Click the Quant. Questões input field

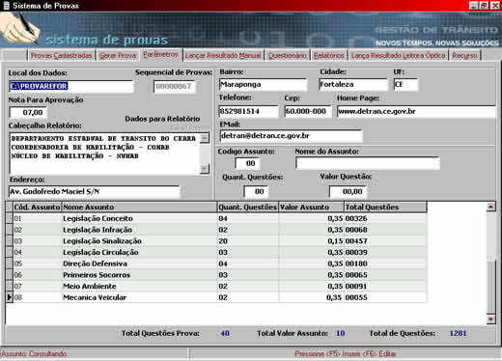(256, 191)
